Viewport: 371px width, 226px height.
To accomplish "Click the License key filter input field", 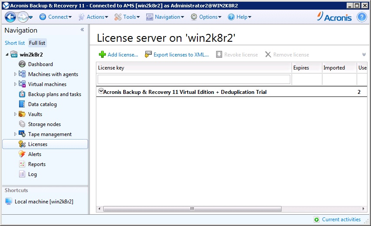I will (x=194, y=80).
